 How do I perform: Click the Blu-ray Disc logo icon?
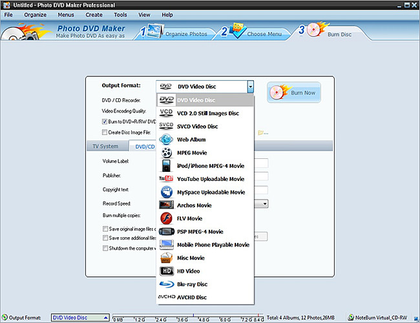pos(166,284)
